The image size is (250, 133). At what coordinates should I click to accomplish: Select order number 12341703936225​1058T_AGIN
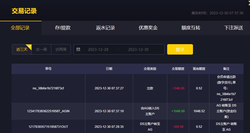click(x=48, y=111)
